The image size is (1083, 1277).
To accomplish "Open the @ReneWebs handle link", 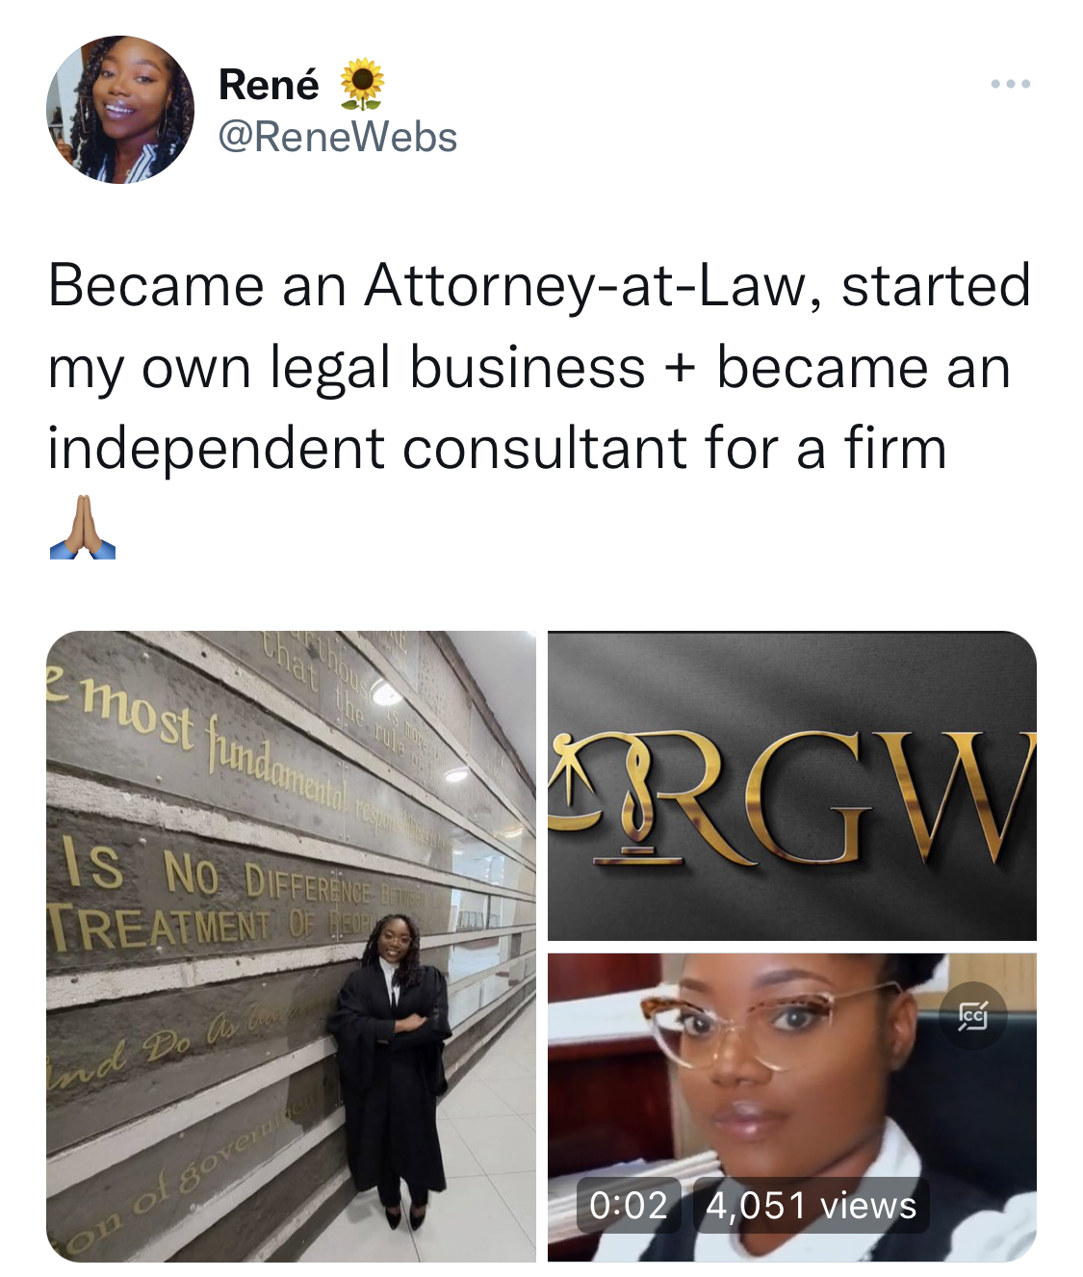I will point(338,137).
